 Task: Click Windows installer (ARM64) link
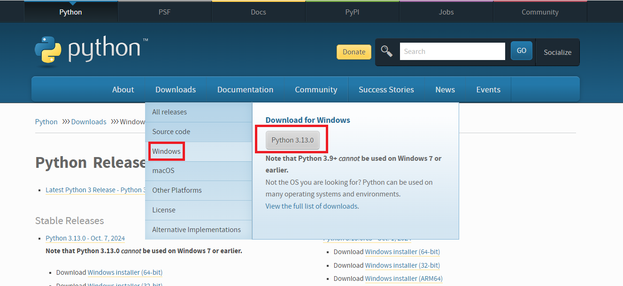point(404,279)
